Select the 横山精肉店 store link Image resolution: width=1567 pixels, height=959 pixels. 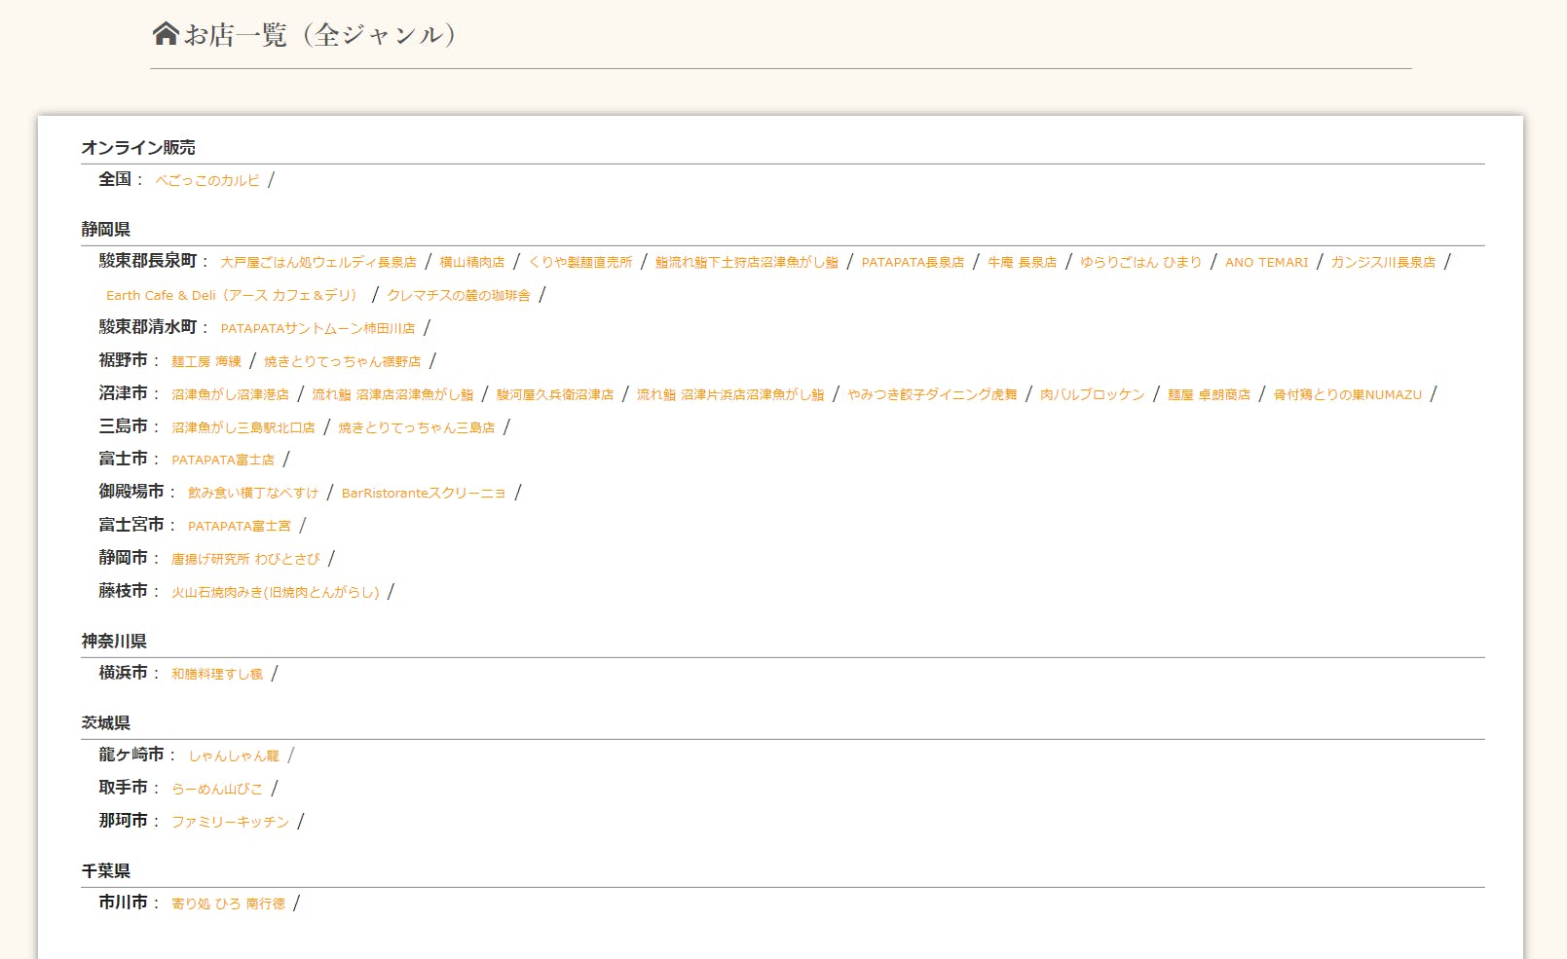(471, 262)
